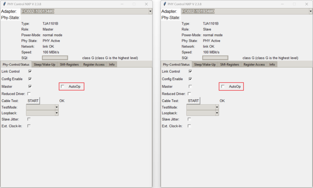Click Network value link OK in left window

click(48, 46)
